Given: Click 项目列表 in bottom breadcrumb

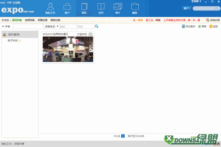Looking at the screenshot, I should (x=19, y=144).
